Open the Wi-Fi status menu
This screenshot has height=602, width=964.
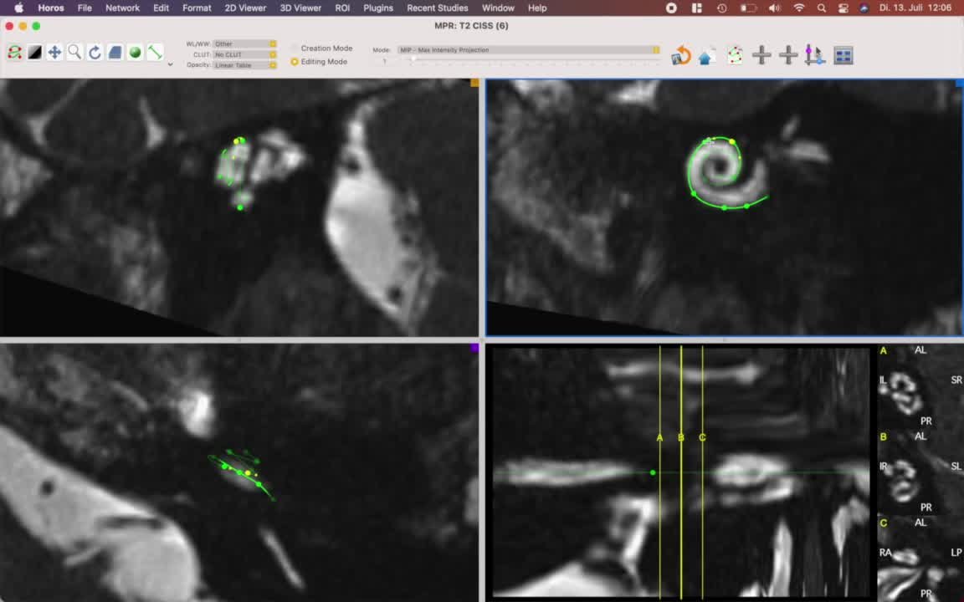[798, 8]
